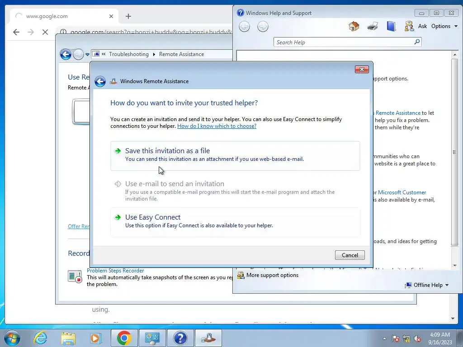Click Ask text in Help toolbar

tap(422, 26)
